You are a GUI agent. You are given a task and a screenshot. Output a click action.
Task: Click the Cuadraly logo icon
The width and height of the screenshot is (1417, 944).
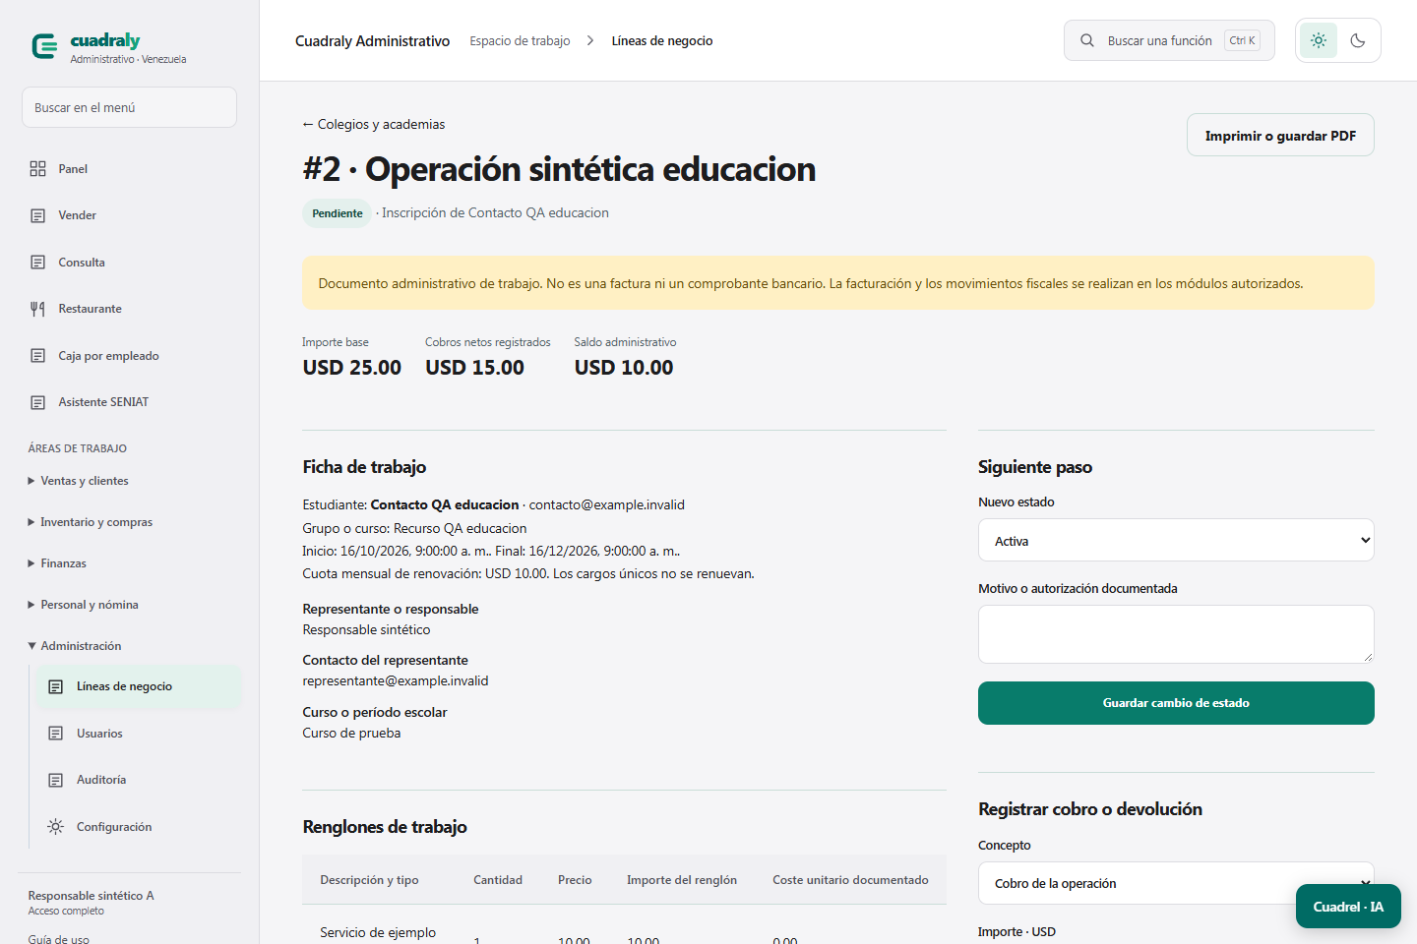(44, 46)
